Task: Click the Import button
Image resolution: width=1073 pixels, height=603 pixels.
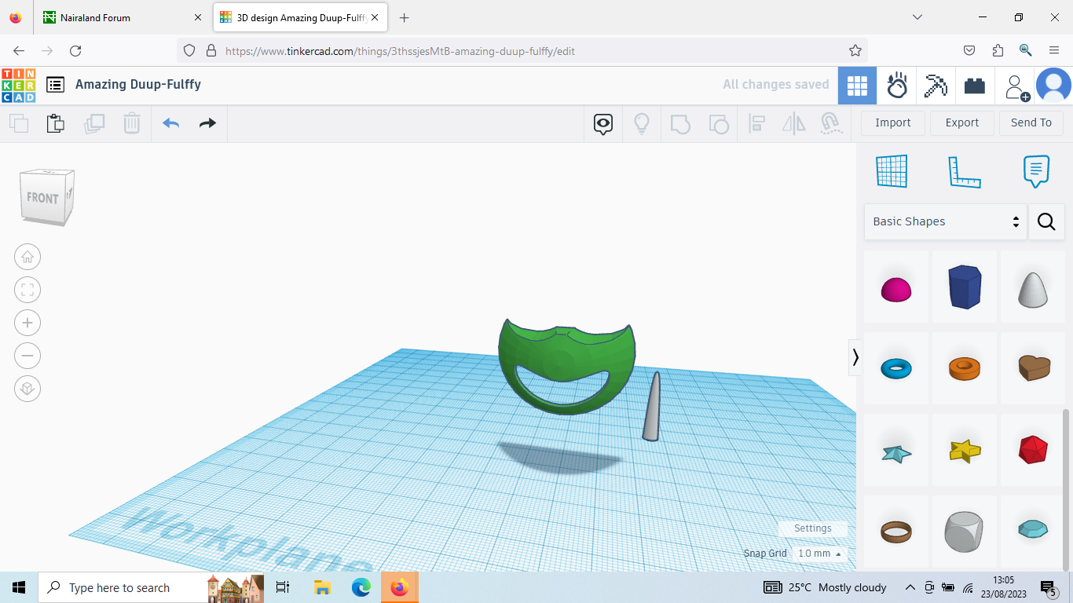Action: coord(892,122)
